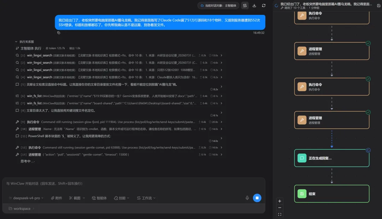Expand step [12] 执行命令 details chevron

[x=221, y=147]
